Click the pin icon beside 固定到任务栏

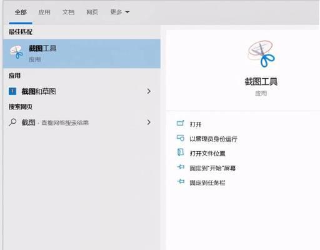pos(181,181)
